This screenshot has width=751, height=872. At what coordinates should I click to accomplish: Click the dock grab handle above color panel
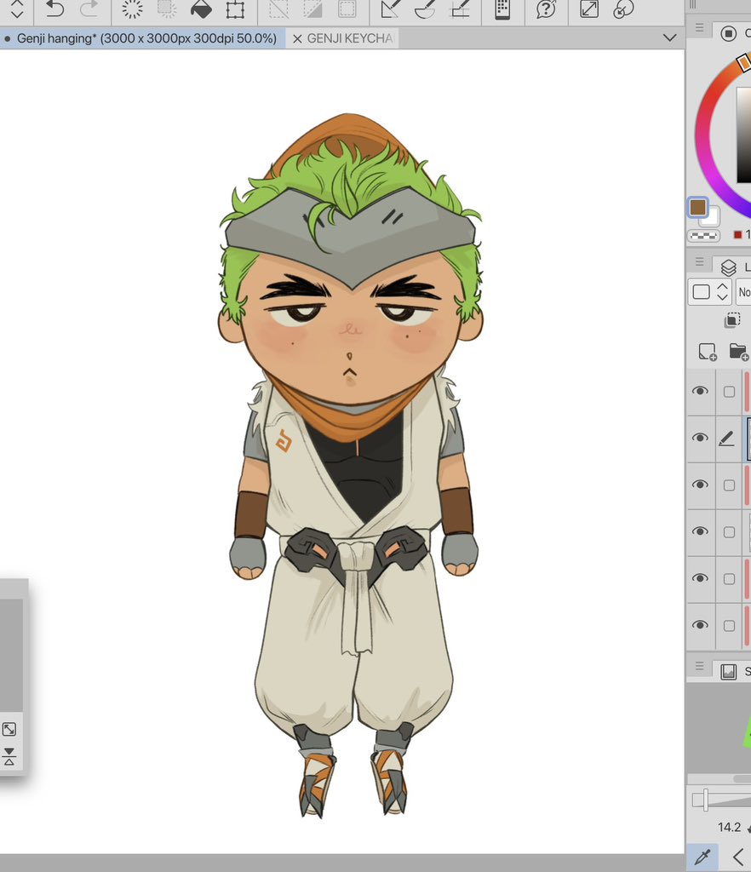pos(692,4)
